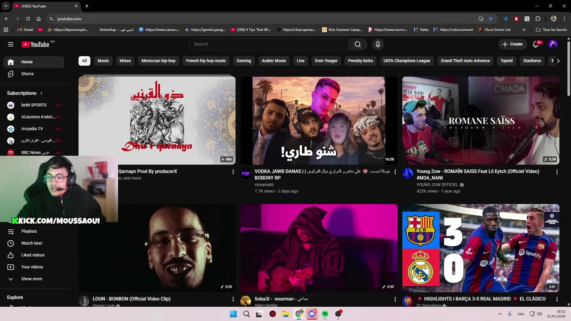
Task: Select the Arabic Music chip
Action: point(274,61)
